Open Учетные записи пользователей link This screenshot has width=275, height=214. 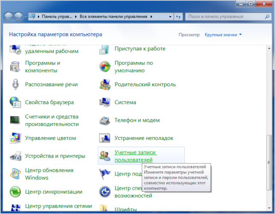pyautogui.click(x=136, y=156)
